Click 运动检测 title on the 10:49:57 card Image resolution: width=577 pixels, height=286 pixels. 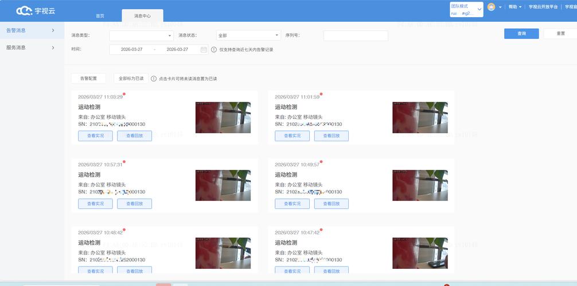(x=286, y=175)
